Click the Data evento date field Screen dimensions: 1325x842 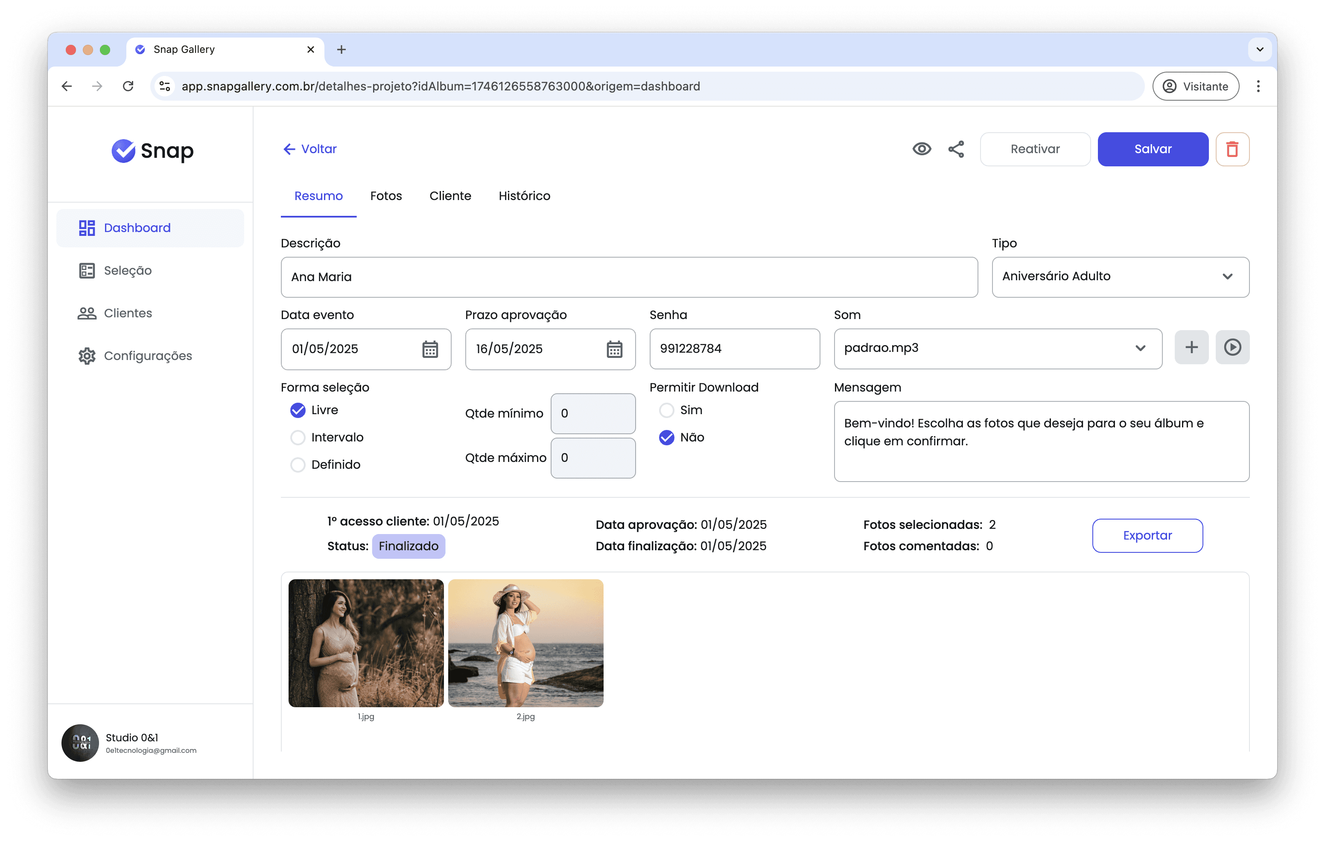366,349
